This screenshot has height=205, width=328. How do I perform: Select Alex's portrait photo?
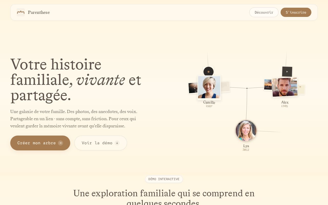coord(285,87)
